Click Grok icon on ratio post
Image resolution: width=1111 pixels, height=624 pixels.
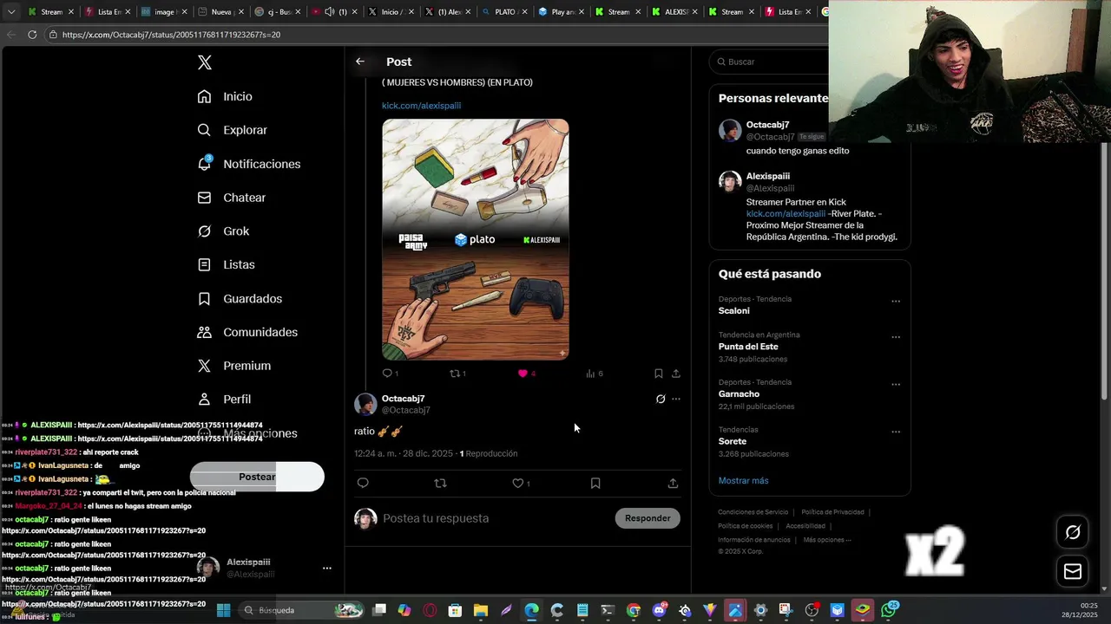[x=661, y=400]
